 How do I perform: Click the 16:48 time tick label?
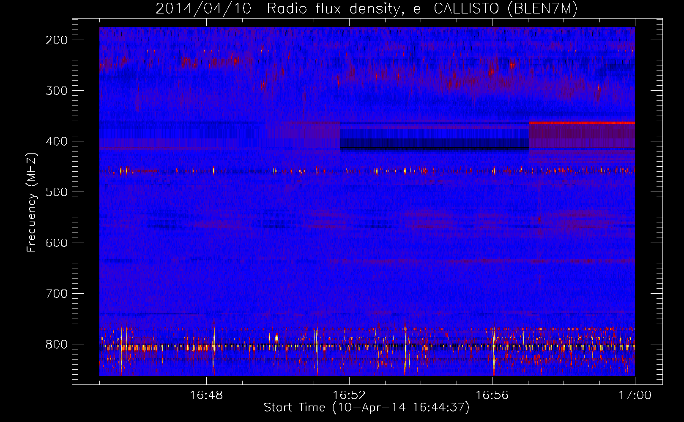click(x=206, y=395)
